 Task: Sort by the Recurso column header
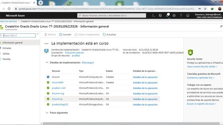pyautogui.click(x=56, y=71)
